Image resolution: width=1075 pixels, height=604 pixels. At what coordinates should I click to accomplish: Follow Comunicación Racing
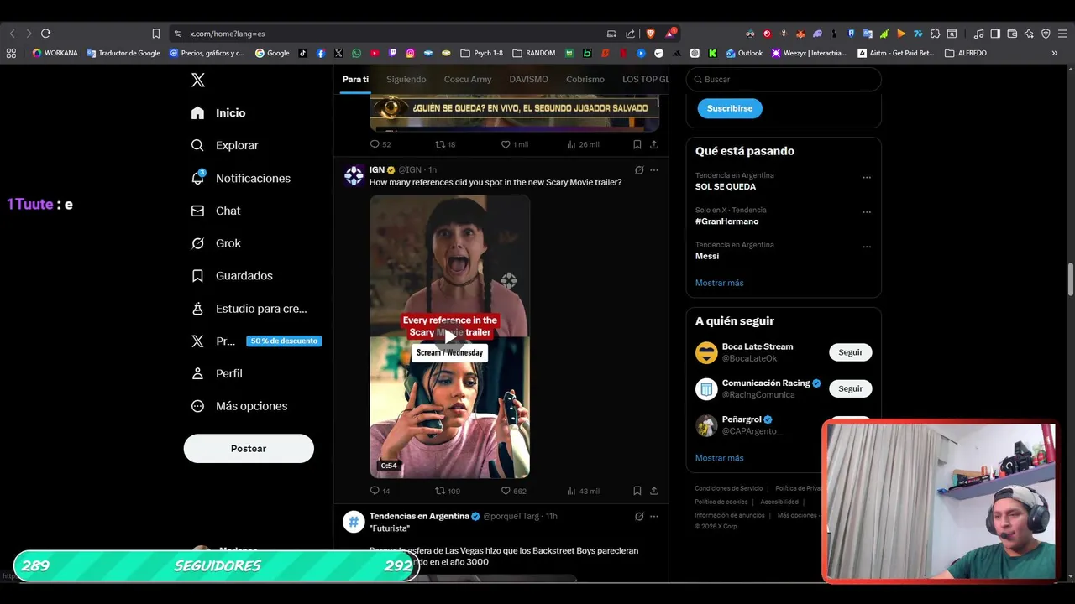(x=850, y=388)
